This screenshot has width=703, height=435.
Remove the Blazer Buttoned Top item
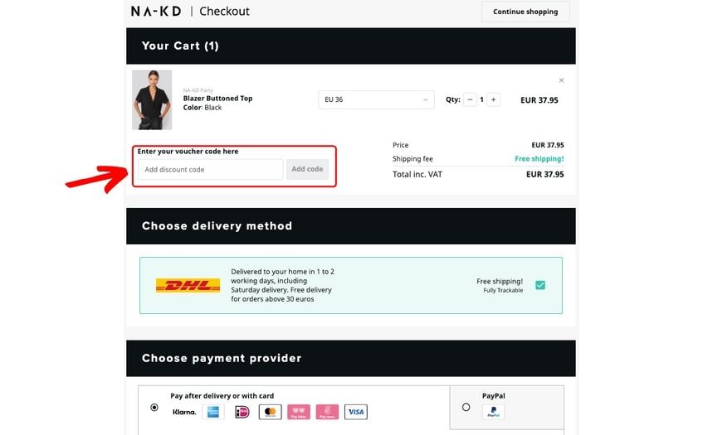click(562, 80)
